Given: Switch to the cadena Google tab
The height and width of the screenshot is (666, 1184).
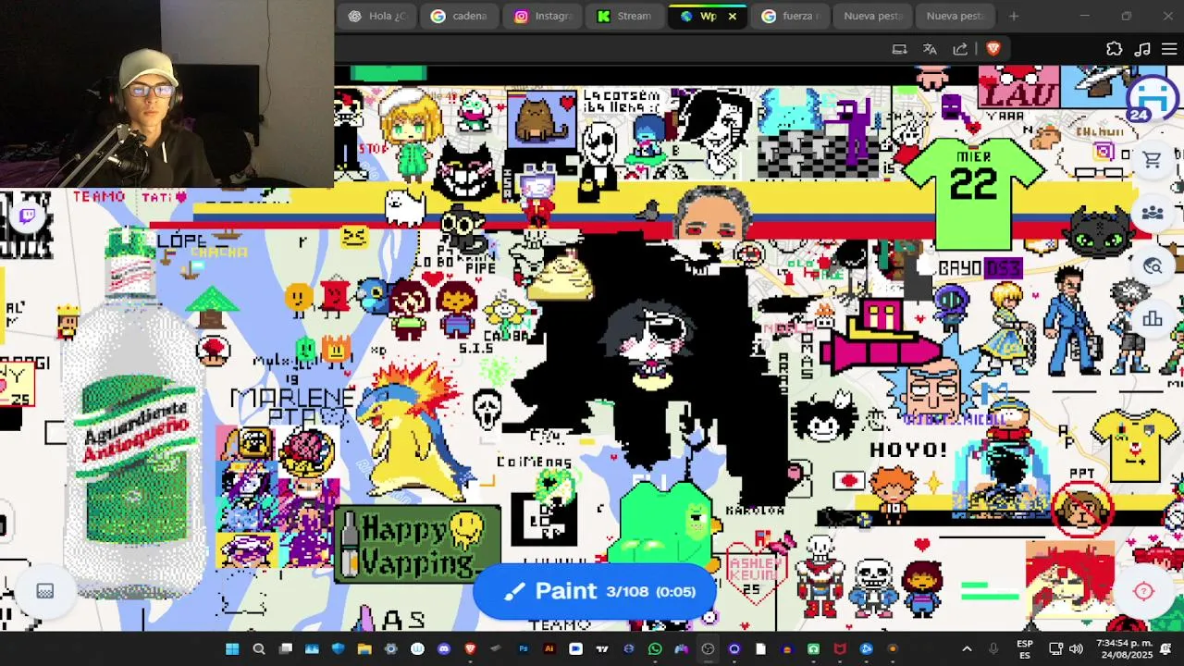Looking at the screenshot, I should (460, 16).
